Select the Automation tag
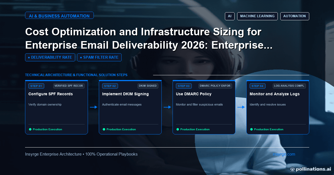 point(294,16)
